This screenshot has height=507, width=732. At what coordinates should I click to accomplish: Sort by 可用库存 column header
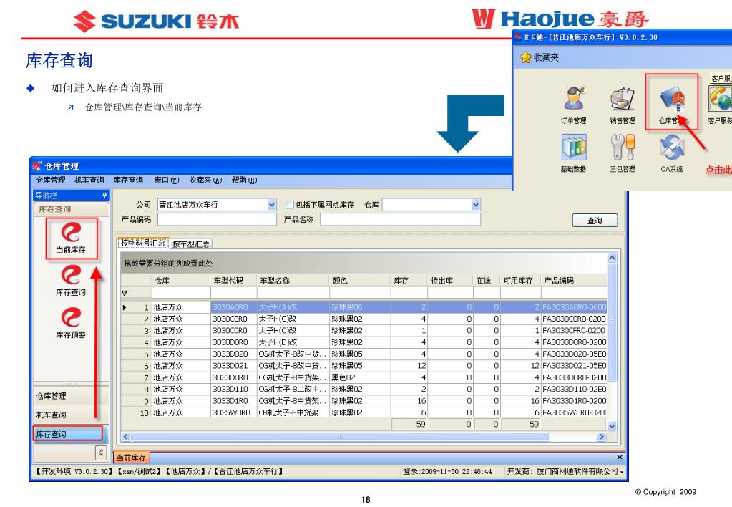tap(520, 281)
